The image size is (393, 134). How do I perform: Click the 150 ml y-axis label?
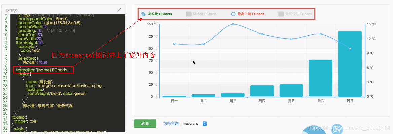(x=152, y=24)
